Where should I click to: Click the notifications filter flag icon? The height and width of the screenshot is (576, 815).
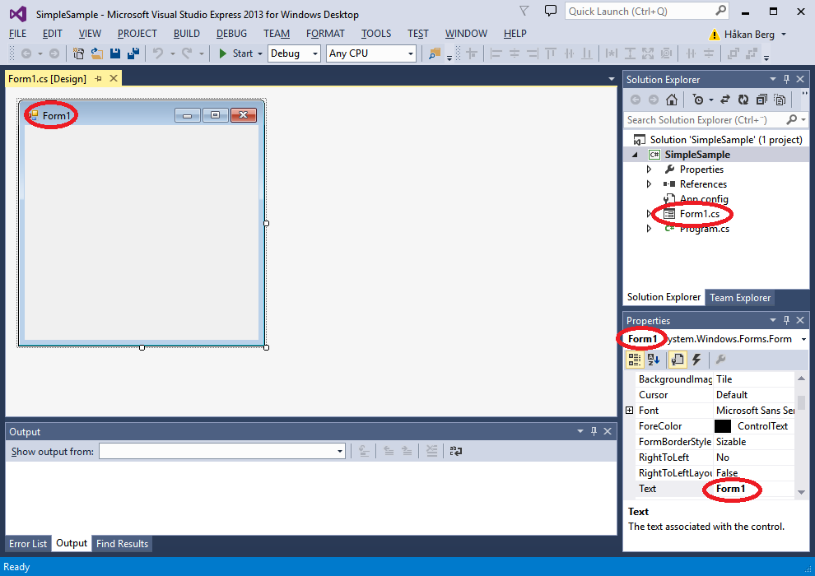click(x=524, y=11)
